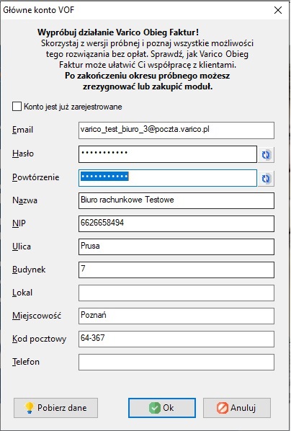Click the Powtórzenie password field

[168, 178]
